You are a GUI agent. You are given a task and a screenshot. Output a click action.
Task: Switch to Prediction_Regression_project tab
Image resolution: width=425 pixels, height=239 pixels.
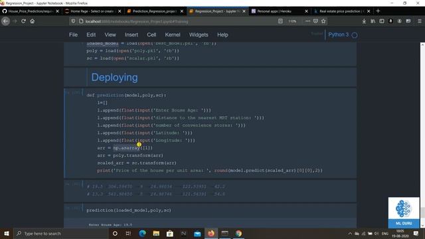coord(151,11)
